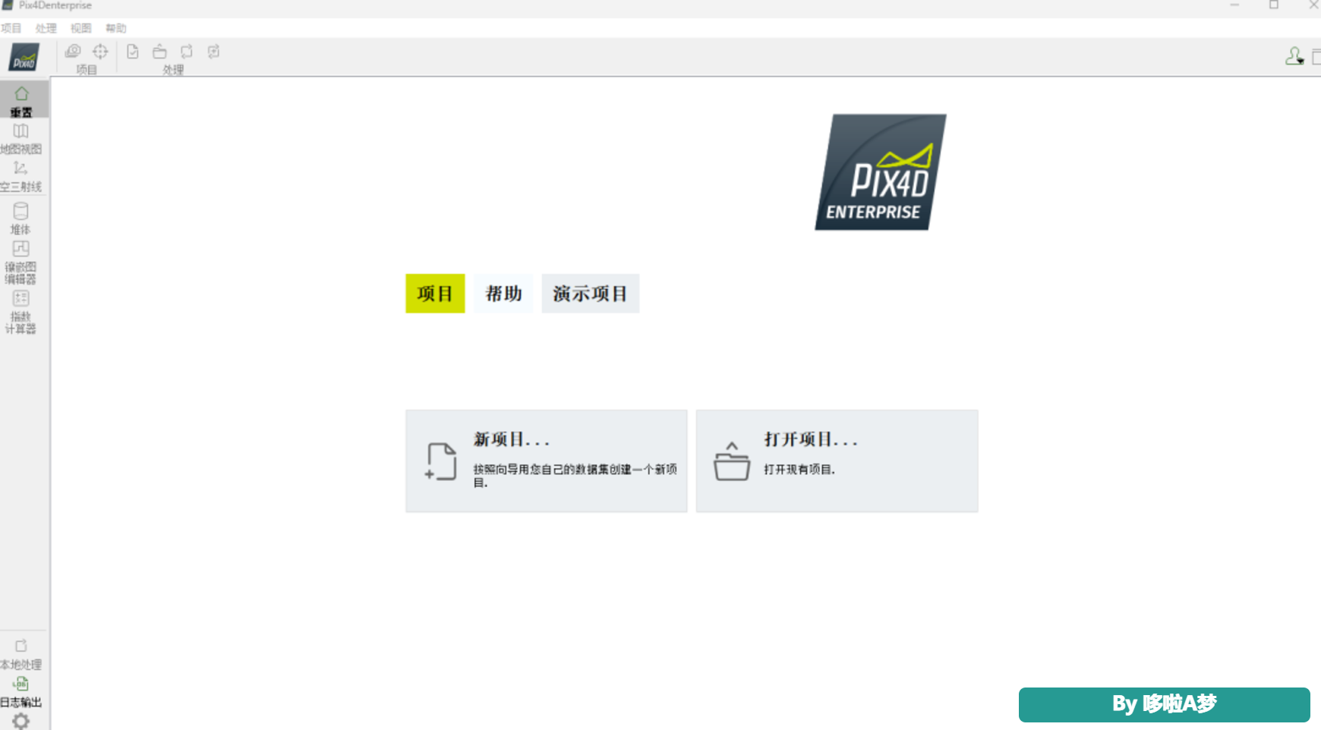Open the 处理 menu in the menu bar
The image size is (1321, 730).
tap(46, 28)
